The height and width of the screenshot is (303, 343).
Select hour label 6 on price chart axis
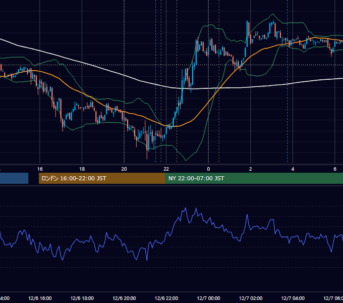pos(335,169)
